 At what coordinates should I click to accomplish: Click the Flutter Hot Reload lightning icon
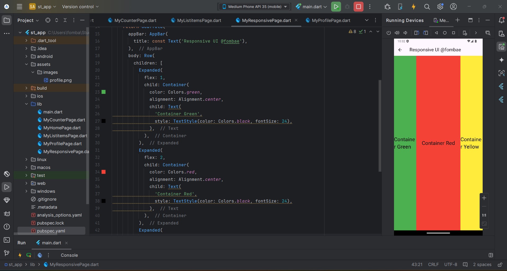tap(413, 7)
